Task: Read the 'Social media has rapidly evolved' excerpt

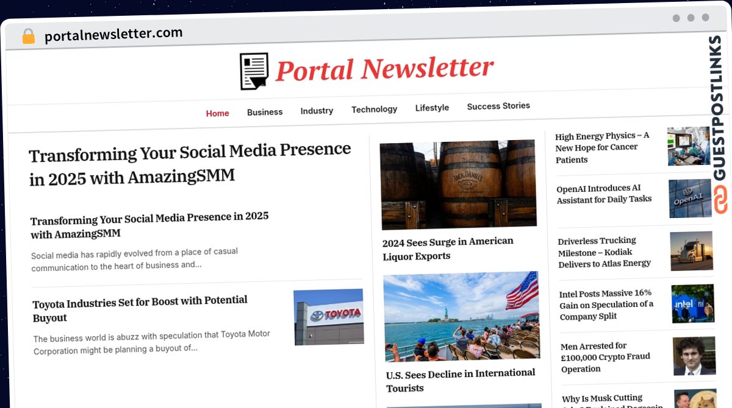Action: coord(135,259)
